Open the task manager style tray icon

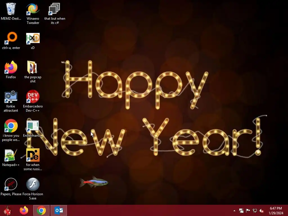tap(241, 211)
